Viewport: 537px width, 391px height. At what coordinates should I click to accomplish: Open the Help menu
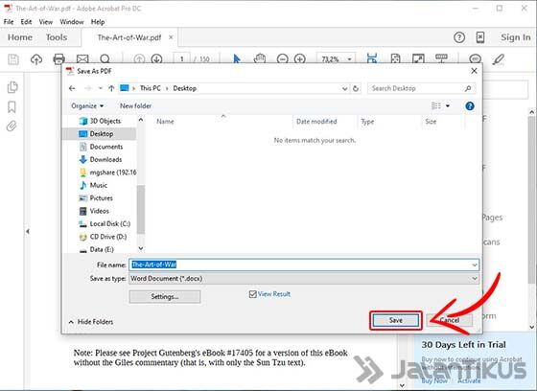(x=98, y=22)
